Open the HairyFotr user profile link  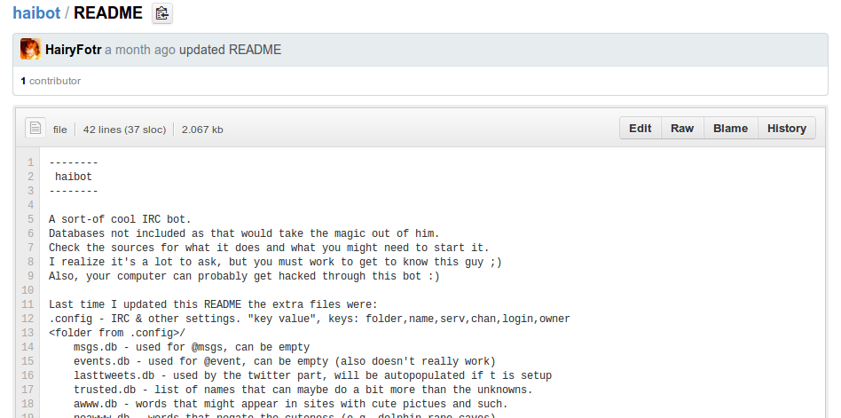(x=74, y=50)
